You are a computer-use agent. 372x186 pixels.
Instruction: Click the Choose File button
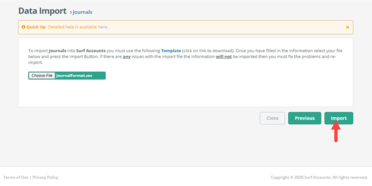pyautogui.click(x=42, y=75)
